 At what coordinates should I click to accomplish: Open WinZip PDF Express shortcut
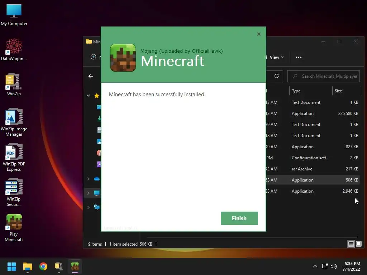coord(14,157)
